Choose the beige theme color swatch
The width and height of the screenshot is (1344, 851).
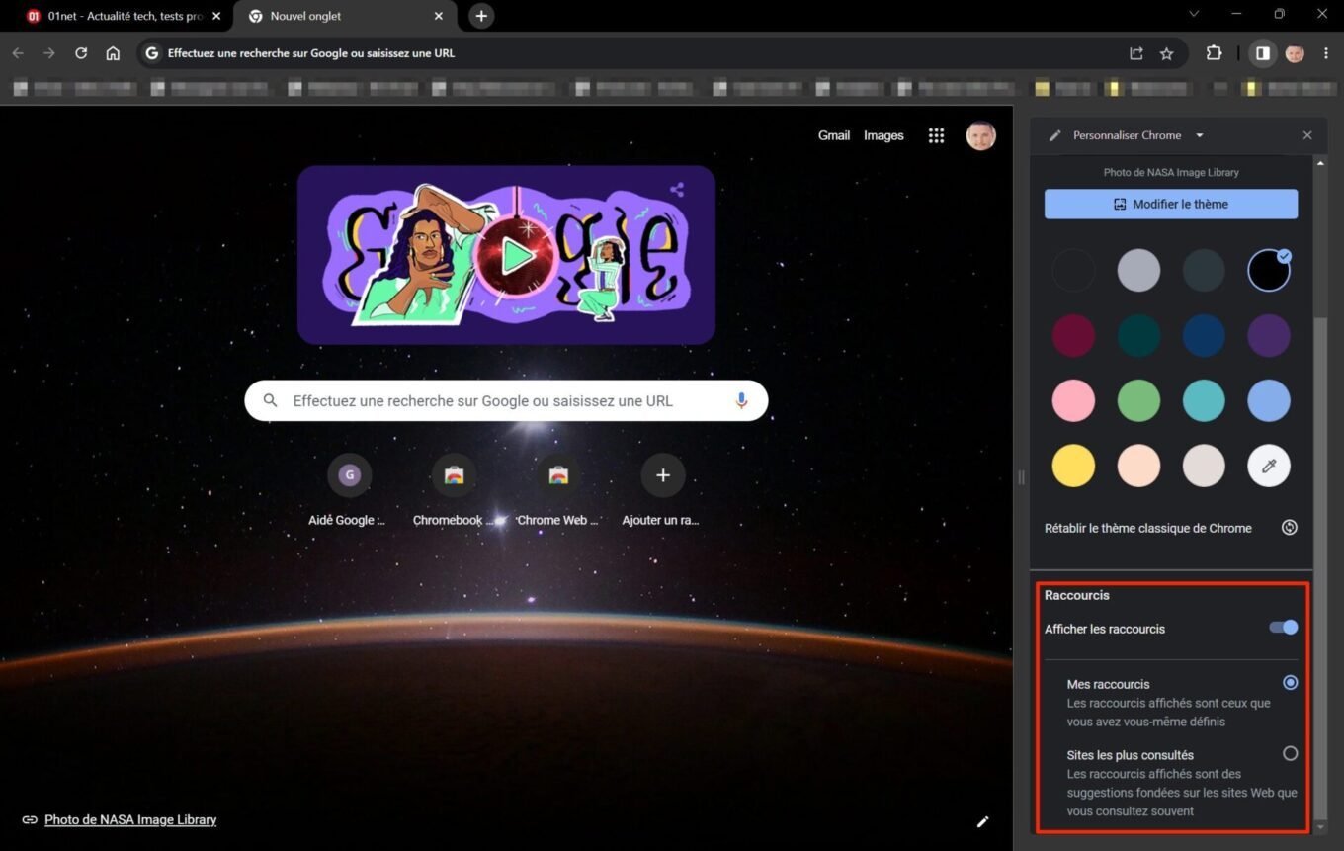coord(1204,466)
